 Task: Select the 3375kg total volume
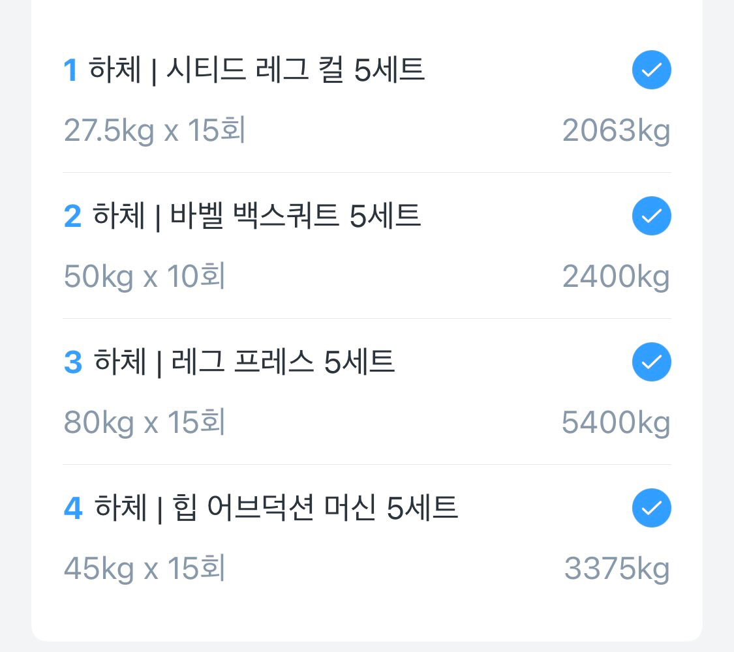point(617,569)
